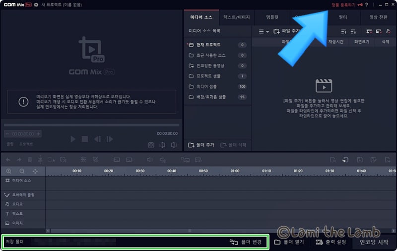397x251 pixels.
Task: Click the new project document icon
Action: pyautogui.click(x=333, y=160)
